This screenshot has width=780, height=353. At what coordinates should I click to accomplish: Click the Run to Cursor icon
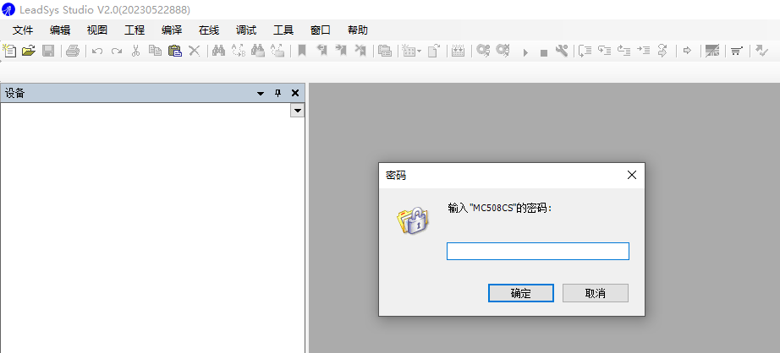coord(644,51)
